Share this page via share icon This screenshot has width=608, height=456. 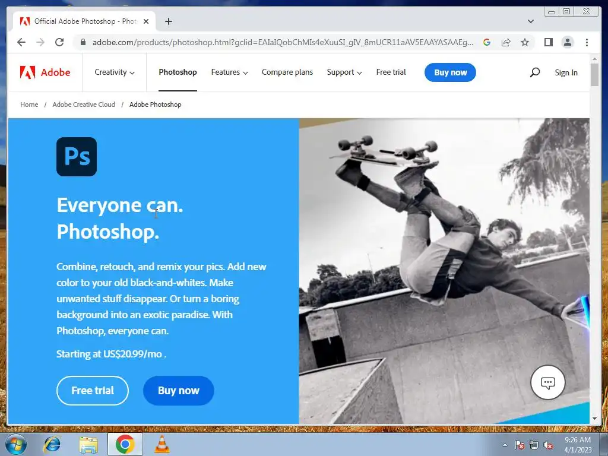[x=506, y=42]
